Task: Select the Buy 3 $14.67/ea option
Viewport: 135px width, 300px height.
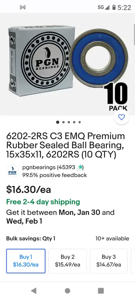Action: click(x=109, y=261)
